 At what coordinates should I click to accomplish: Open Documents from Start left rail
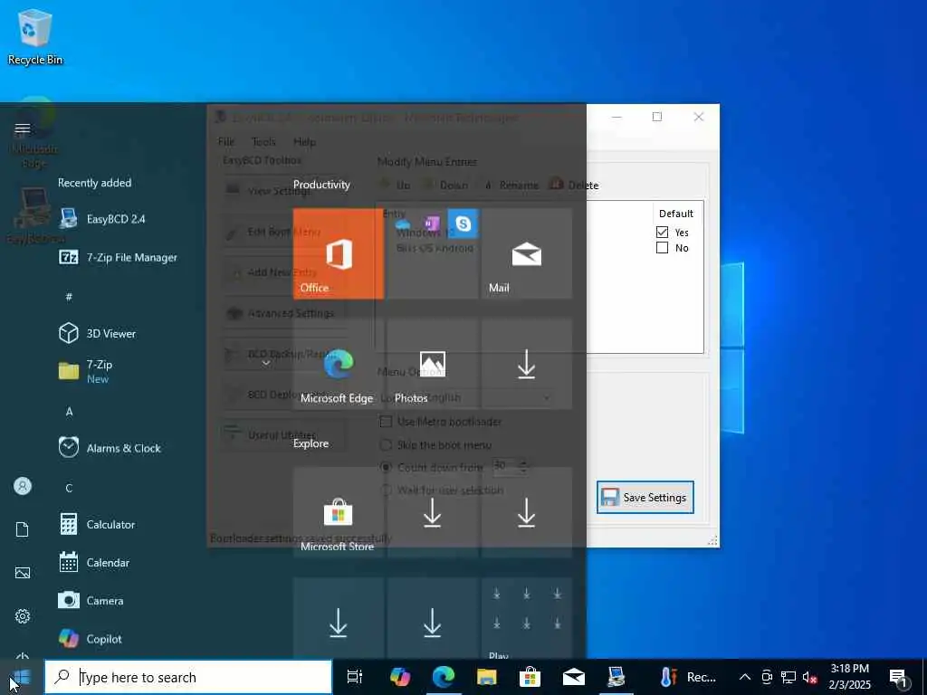tap(23, 528)
